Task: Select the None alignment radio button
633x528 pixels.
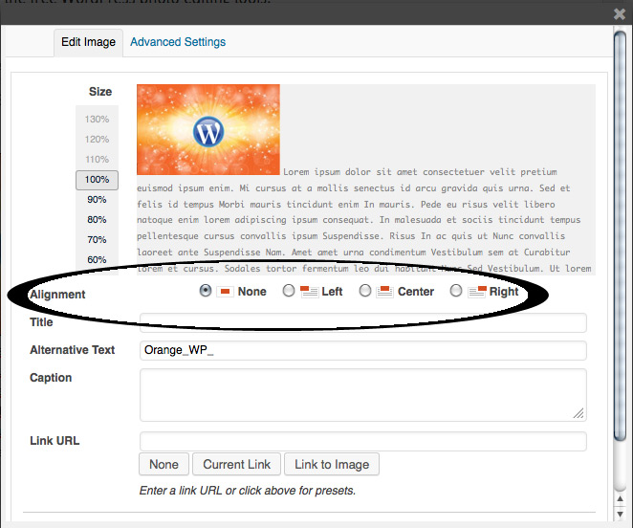Action: click(x=206, y=292)
